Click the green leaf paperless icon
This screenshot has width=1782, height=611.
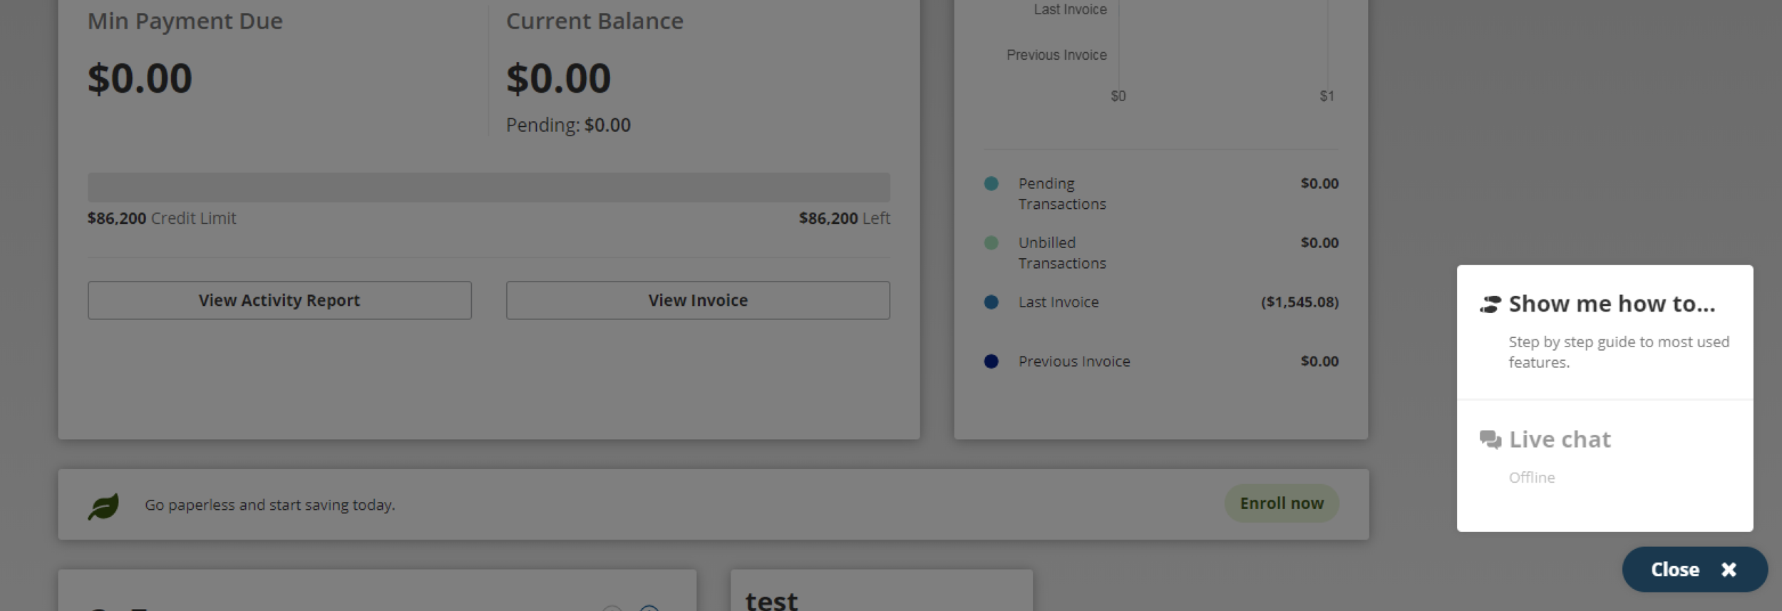tap(103, 506)
